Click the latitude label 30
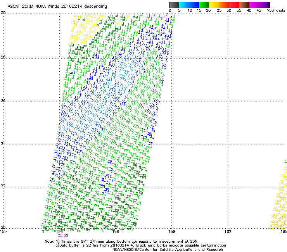This screenshot has height=252, width=287. click(3, 13)
